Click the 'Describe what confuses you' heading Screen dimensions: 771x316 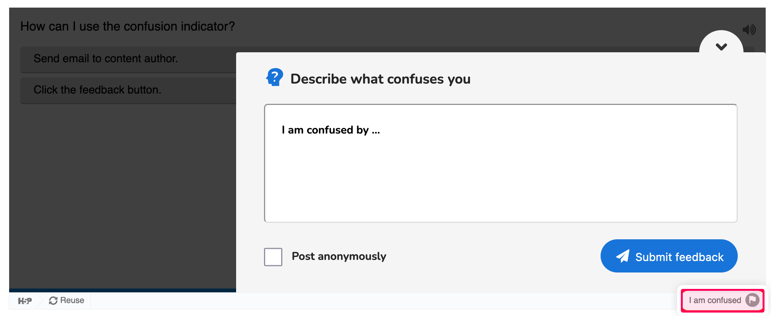pyautogui.click(x=381, y=79)
